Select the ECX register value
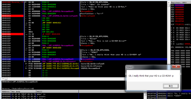The width and height of the screenshot is (191, 99). click(x=180, y=7)
